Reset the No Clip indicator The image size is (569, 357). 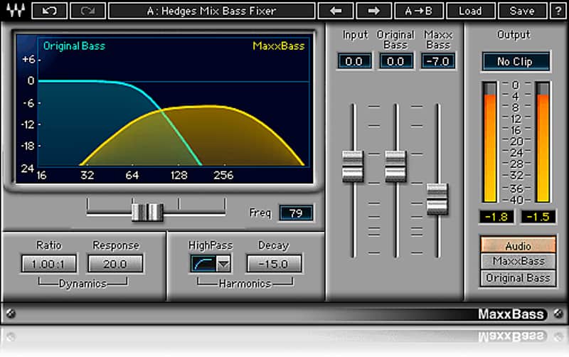click(x=515, y=61)
